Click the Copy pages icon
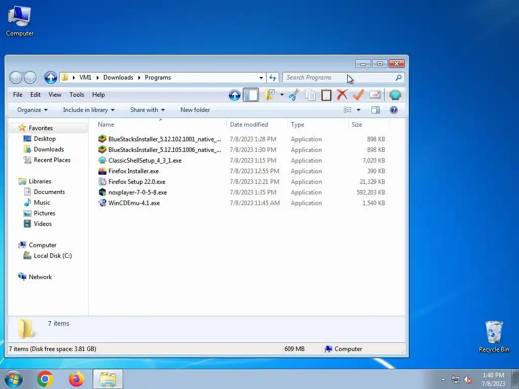 310,95
